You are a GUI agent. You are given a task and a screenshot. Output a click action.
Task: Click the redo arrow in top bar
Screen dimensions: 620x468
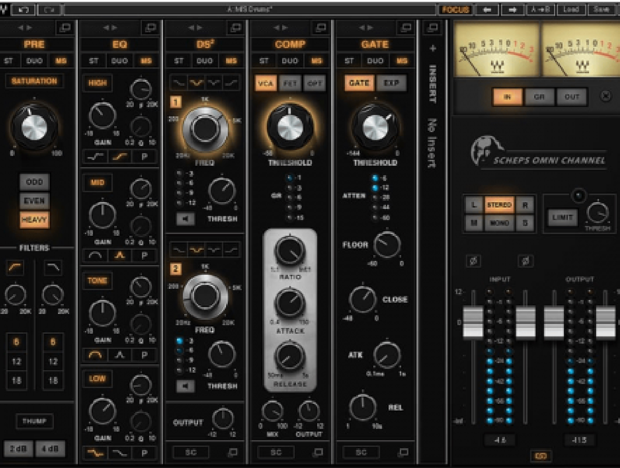coord(49,9)
